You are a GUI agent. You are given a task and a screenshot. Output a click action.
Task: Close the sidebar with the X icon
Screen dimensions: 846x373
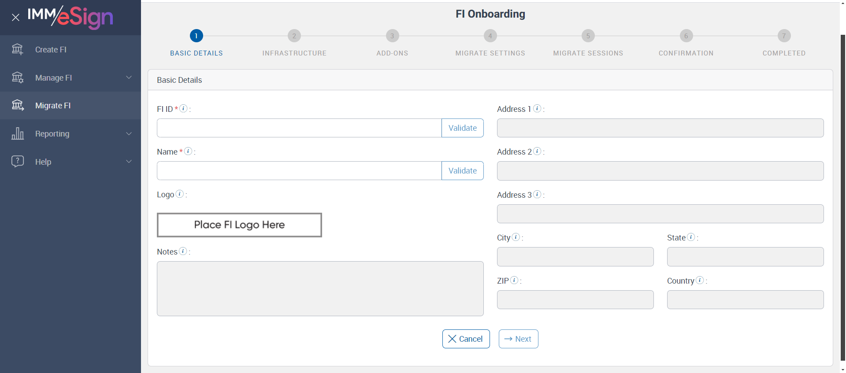[15, 18]
